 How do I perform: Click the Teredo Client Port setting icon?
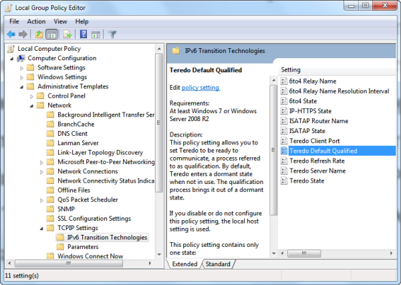(x=284, y=141)
